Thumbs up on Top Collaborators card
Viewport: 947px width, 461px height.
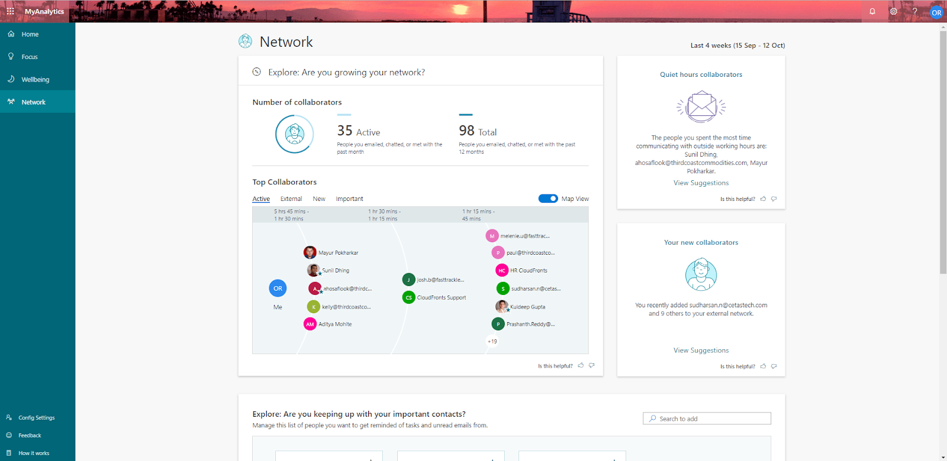581,366
